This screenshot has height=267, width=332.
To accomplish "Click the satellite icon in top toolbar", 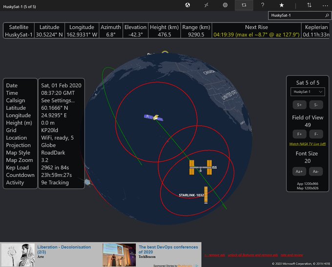I will 206,5.
